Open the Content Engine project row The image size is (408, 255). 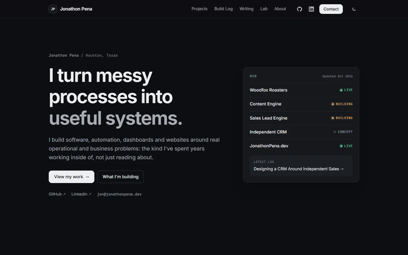(x=301, y=104)
